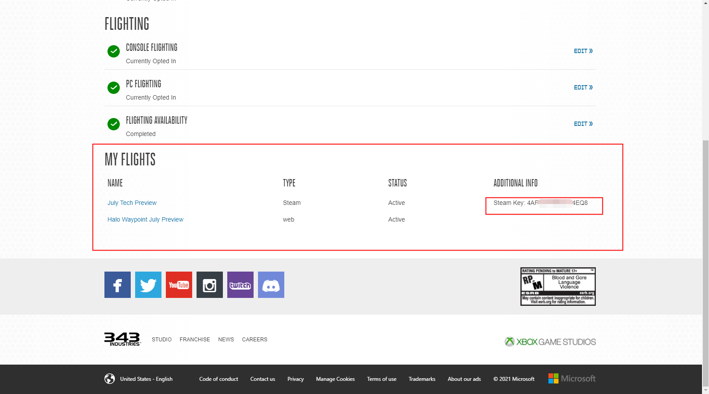Screen dimensions: 709x394
Task: Click Active status for Halo Waypoint preview
Action: tap(397, 219)
